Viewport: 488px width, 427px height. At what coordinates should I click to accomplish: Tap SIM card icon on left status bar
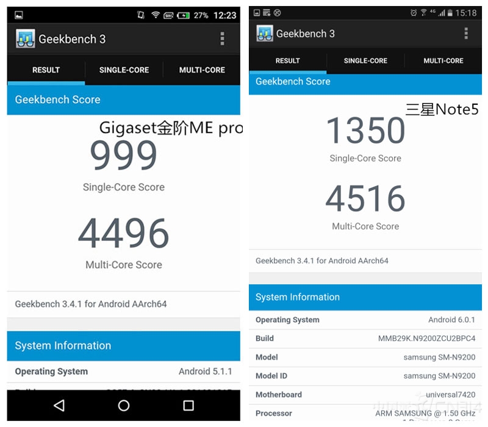(x=168, y=15)
